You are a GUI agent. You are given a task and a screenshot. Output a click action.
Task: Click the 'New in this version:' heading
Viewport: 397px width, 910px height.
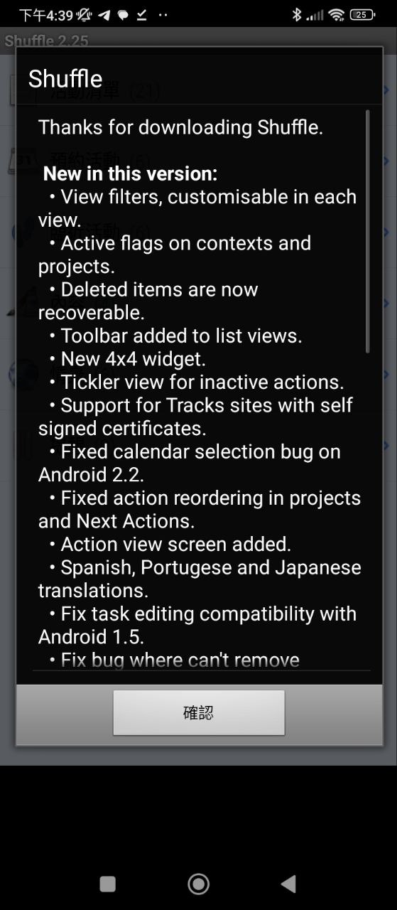[131, 173]
